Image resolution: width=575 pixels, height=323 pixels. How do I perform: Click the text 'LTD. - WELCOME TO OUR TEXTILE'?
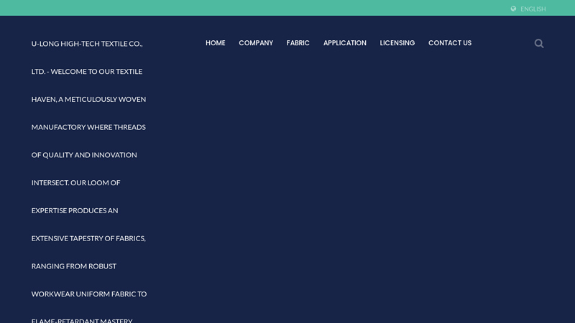pyautogui.click(x=87, y=71)
